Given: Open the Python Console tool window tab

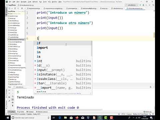Looking at the screenshot, I should coord(42,112).
